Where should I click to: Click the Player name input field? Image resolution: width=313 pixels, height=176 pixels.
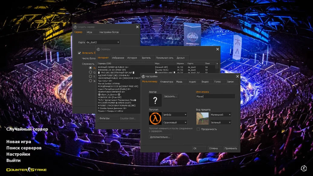pos(215,96)
